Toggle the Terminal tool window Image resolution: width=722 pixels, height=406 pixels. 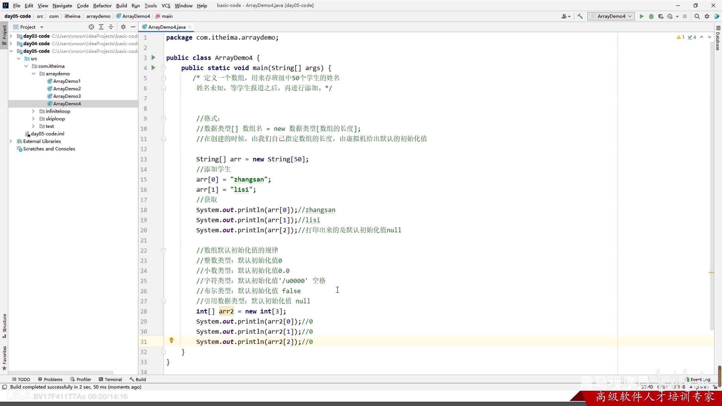[110, 379]
